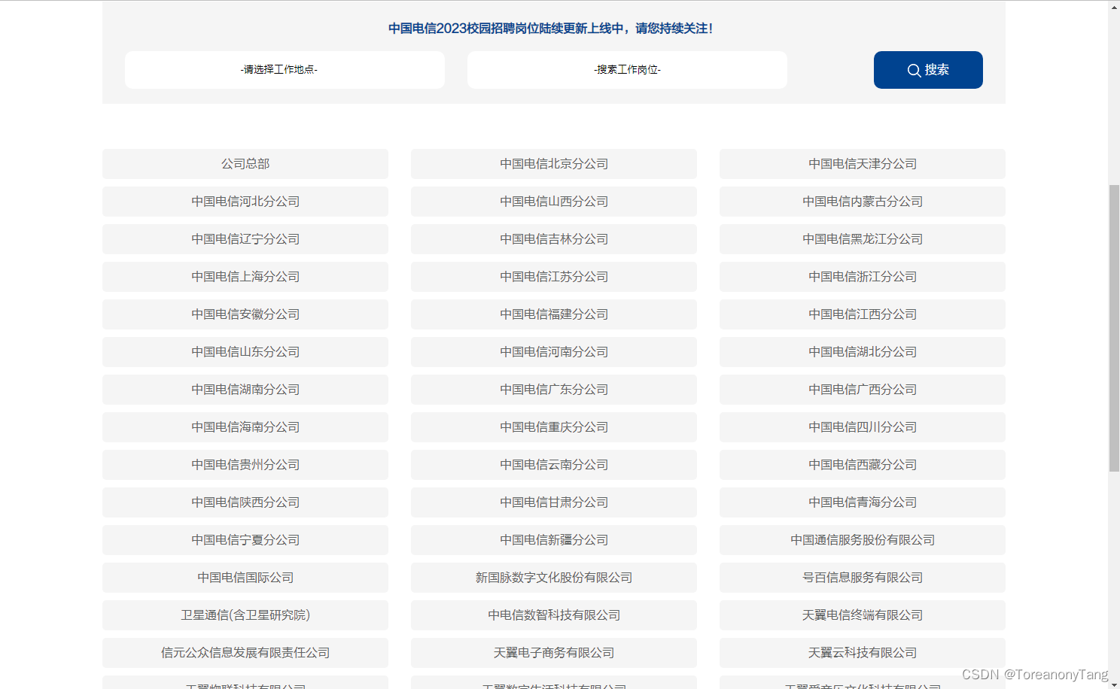The width and height of the screenshot is (1120, 689).
Task: Open 天翼云科技有限公司
Action: click(863, 653)
